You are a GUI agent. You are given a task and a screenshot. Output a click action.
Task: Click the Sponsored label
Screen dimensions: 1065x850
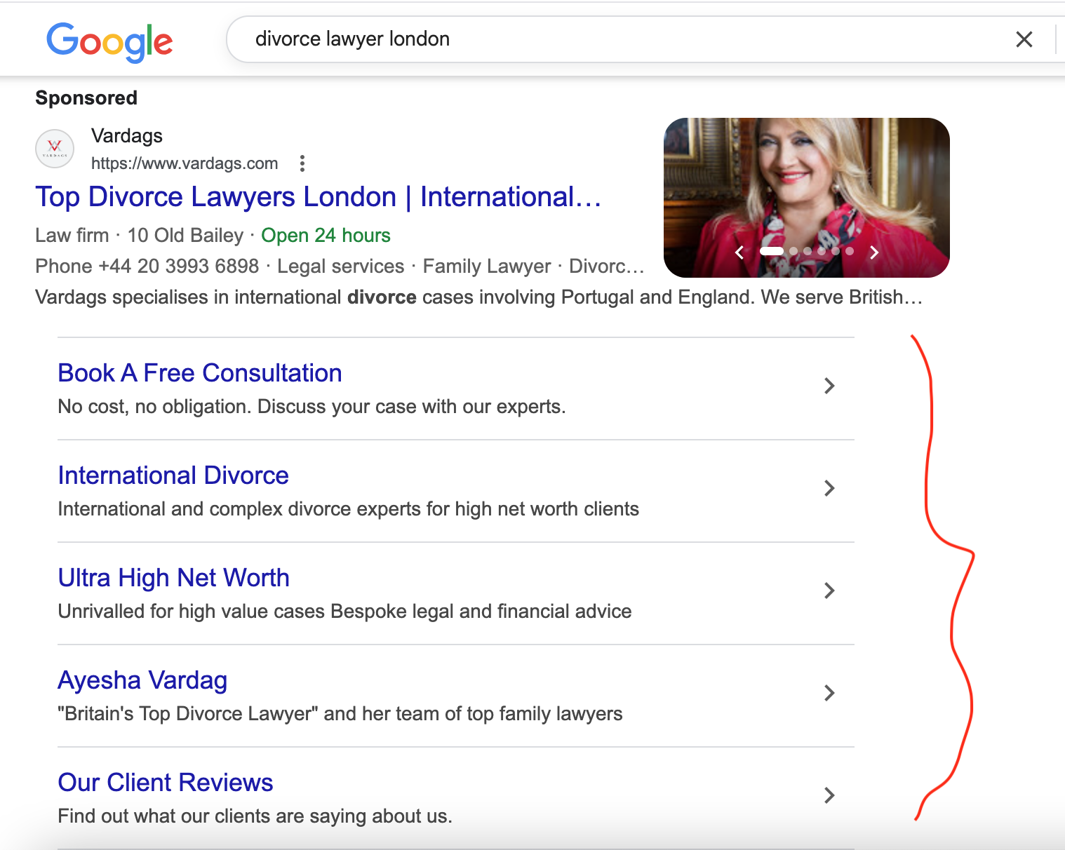point(86,98)
